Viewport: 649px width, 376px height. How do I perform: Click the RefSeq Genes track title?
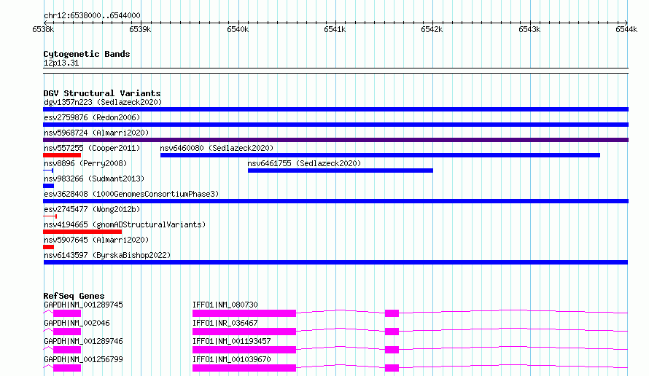tap(74, 296)
